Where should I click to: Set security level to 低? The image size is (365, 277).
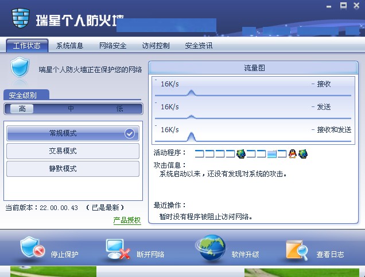point(119,109)
